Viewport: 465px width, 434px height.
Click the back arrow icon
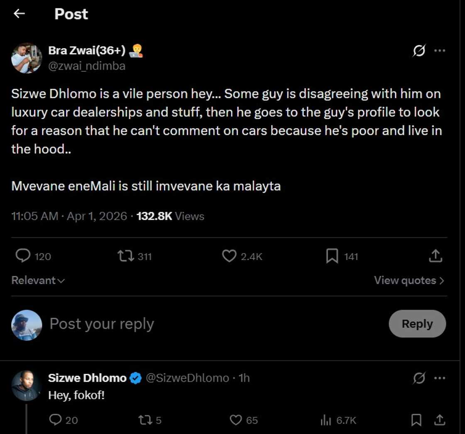[x=19, y=14]
